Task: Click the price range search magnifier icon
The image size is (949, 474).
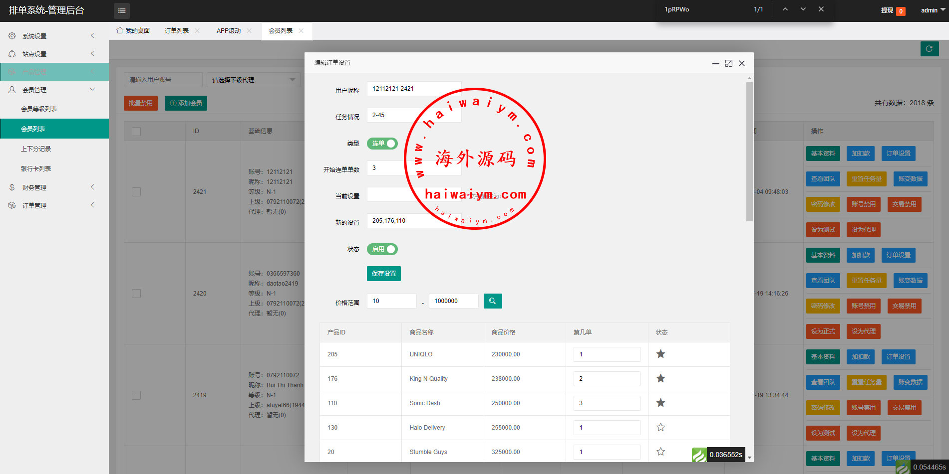Action: click(492, 301)
